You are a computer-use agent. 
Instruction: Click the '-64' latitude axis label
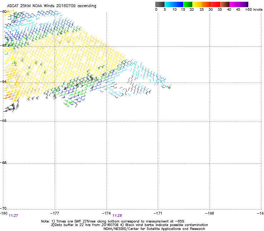click(x=3, y=82)
